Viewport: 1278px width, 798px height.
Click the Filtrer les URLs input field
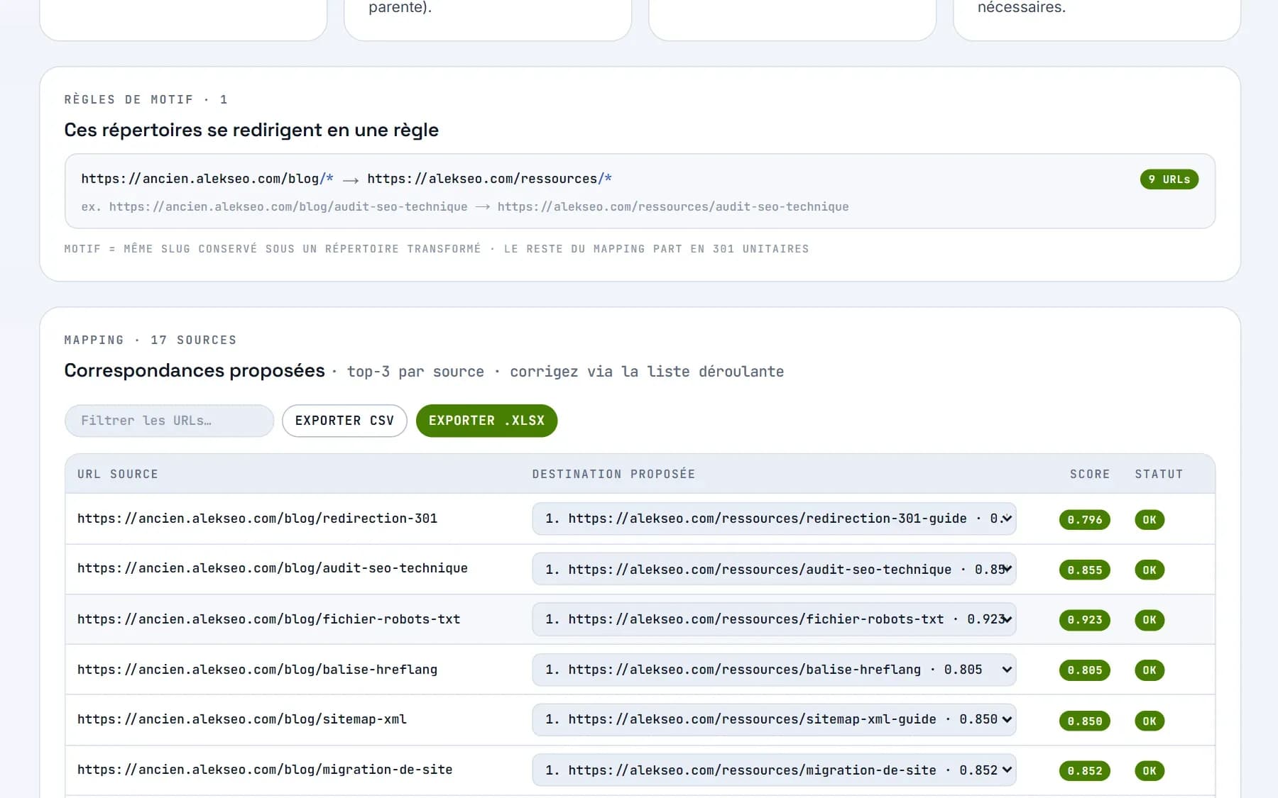pyautogui.click(x=169, y=421)
